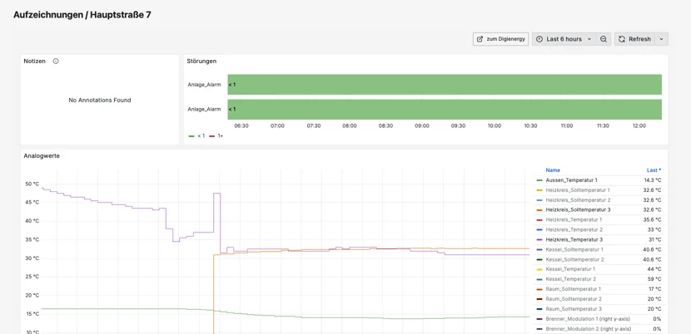
Task: Toggle the Aussen_Temperatur 1 series
Action: [x=572, y=180]
